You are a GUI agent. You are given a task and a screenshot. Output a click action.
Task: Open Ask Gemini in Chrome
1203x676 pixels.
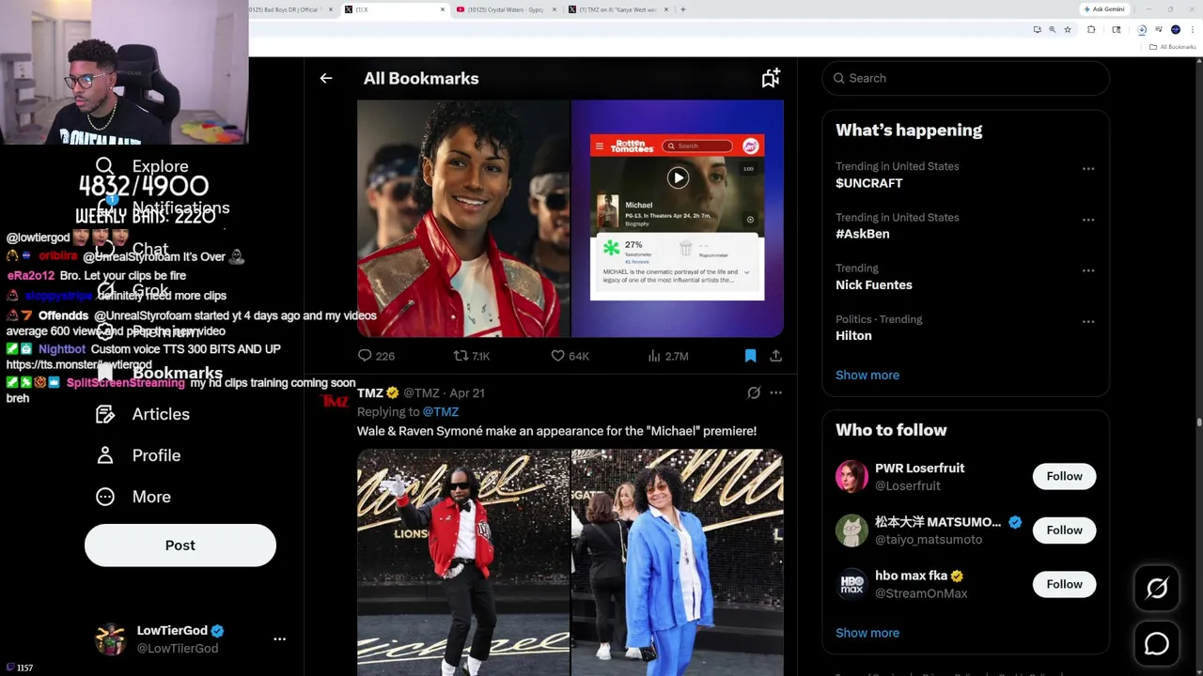click(x=1104, y=9)
